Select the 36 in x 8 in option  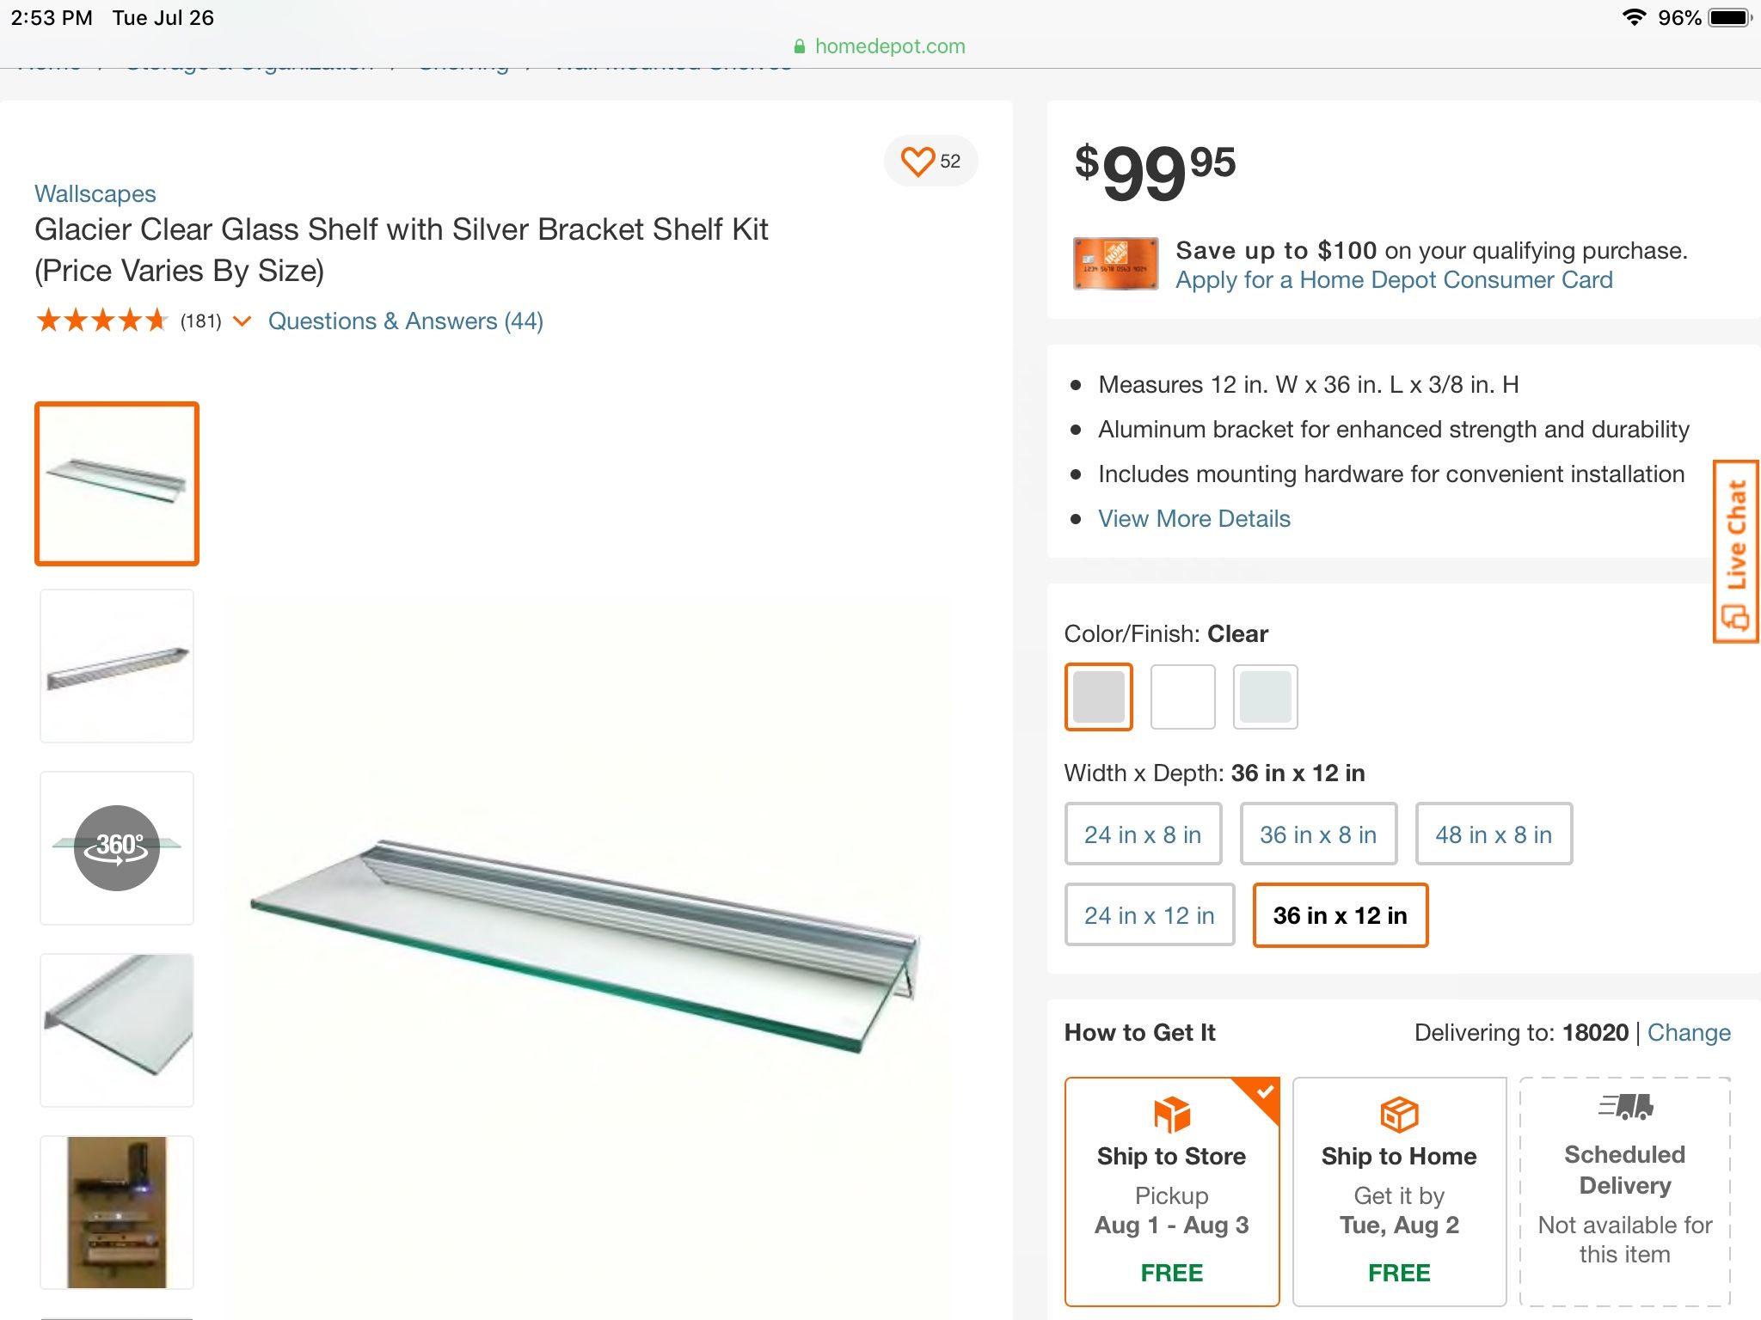tap(1318, 834)
